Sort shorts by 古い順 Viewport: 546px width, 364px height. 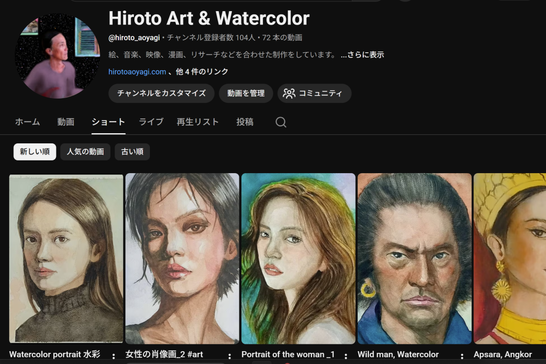tap(132, 152)
